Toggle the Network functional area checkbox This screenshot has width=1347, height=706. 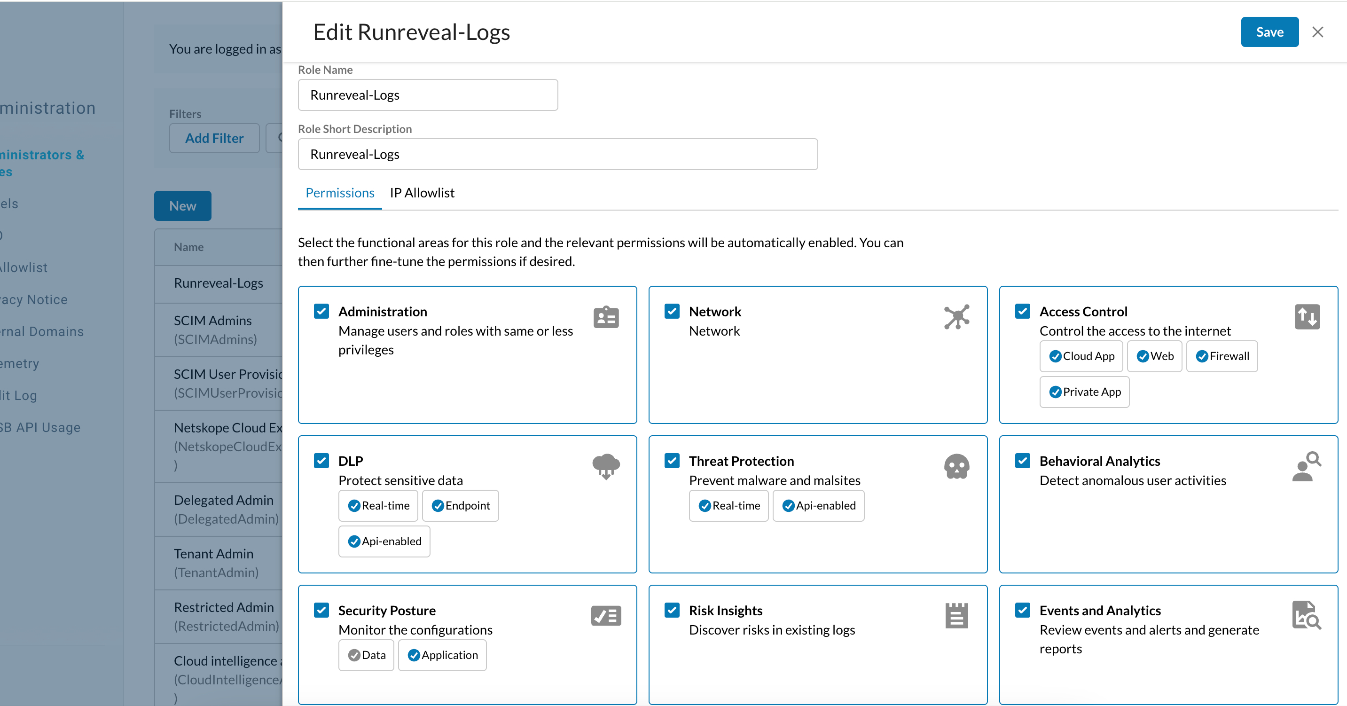tap(672, 311)
